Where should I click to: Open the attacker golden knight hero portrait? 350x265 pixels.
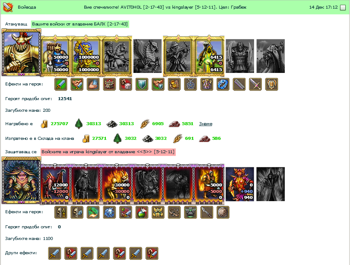tap(21, 53)
